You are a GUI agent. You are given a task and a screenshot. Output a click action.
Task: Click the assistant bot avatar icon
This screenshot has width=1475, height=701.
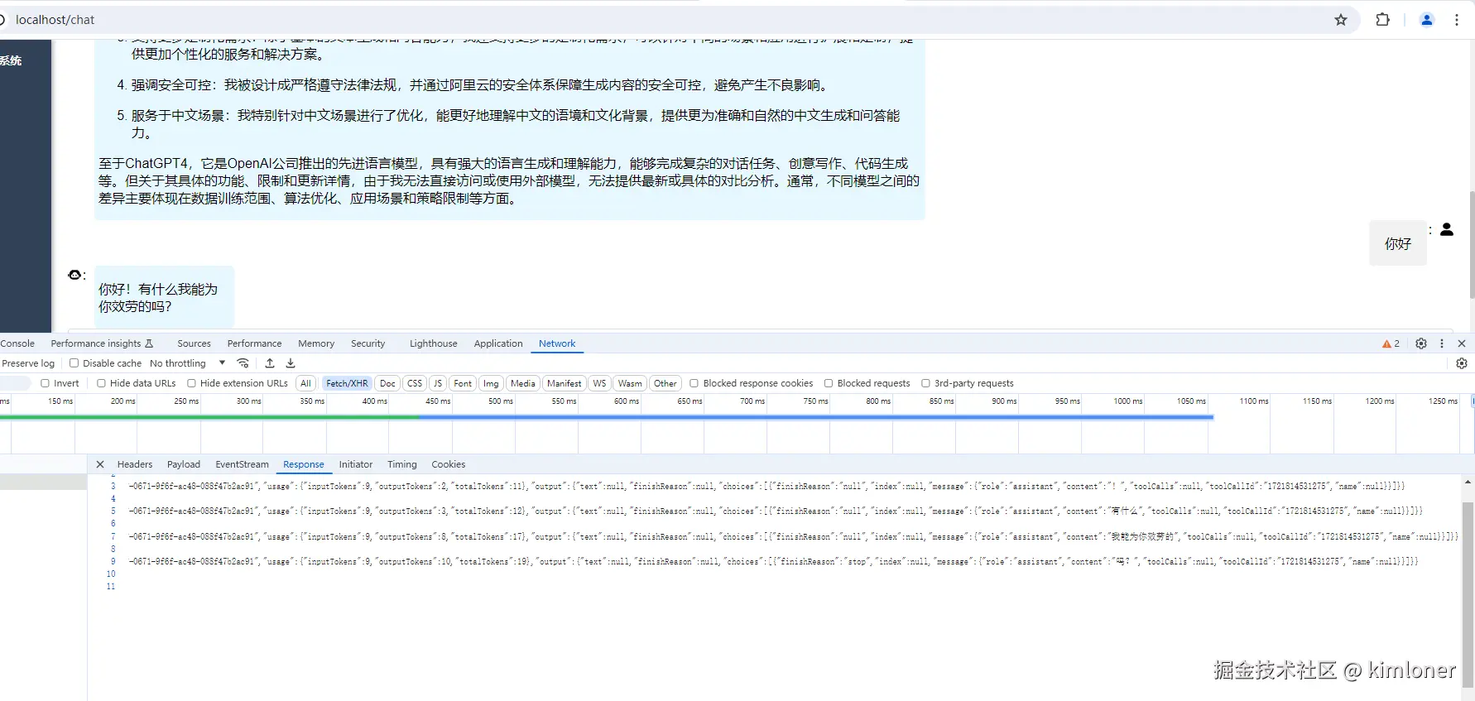tap(74, 275)
